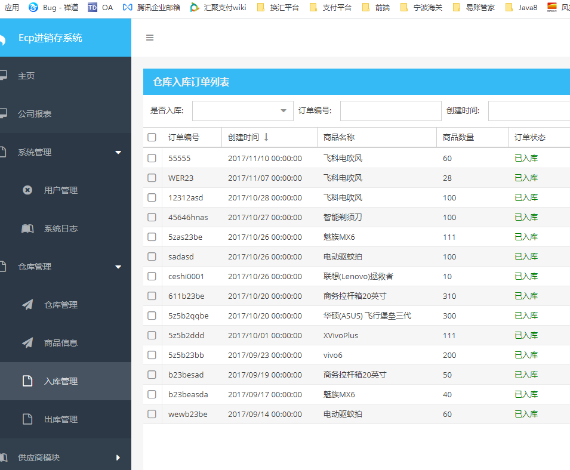
Task: Open 系统日志 submenu item
Action: [x=61, y=228]
